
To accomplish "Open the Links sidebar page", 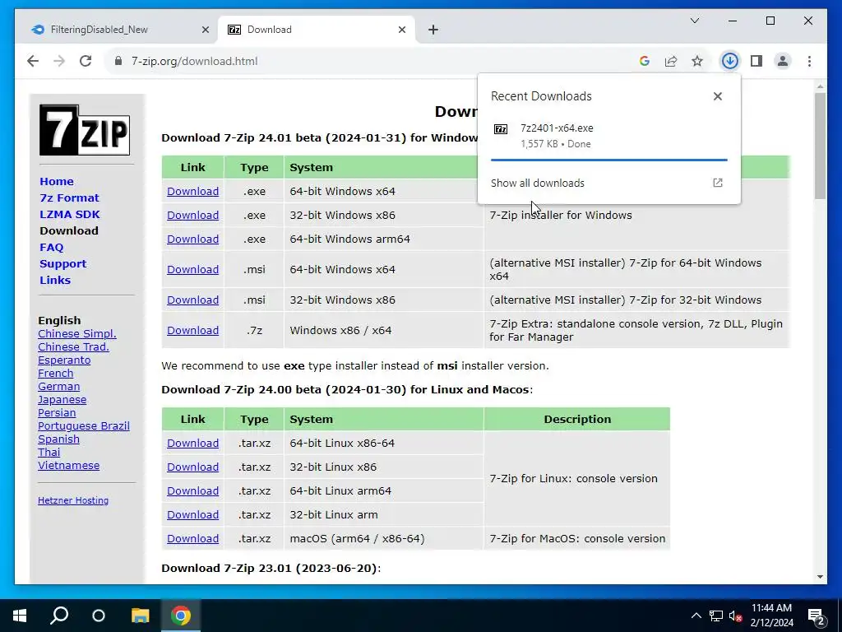I will point(55,280).
